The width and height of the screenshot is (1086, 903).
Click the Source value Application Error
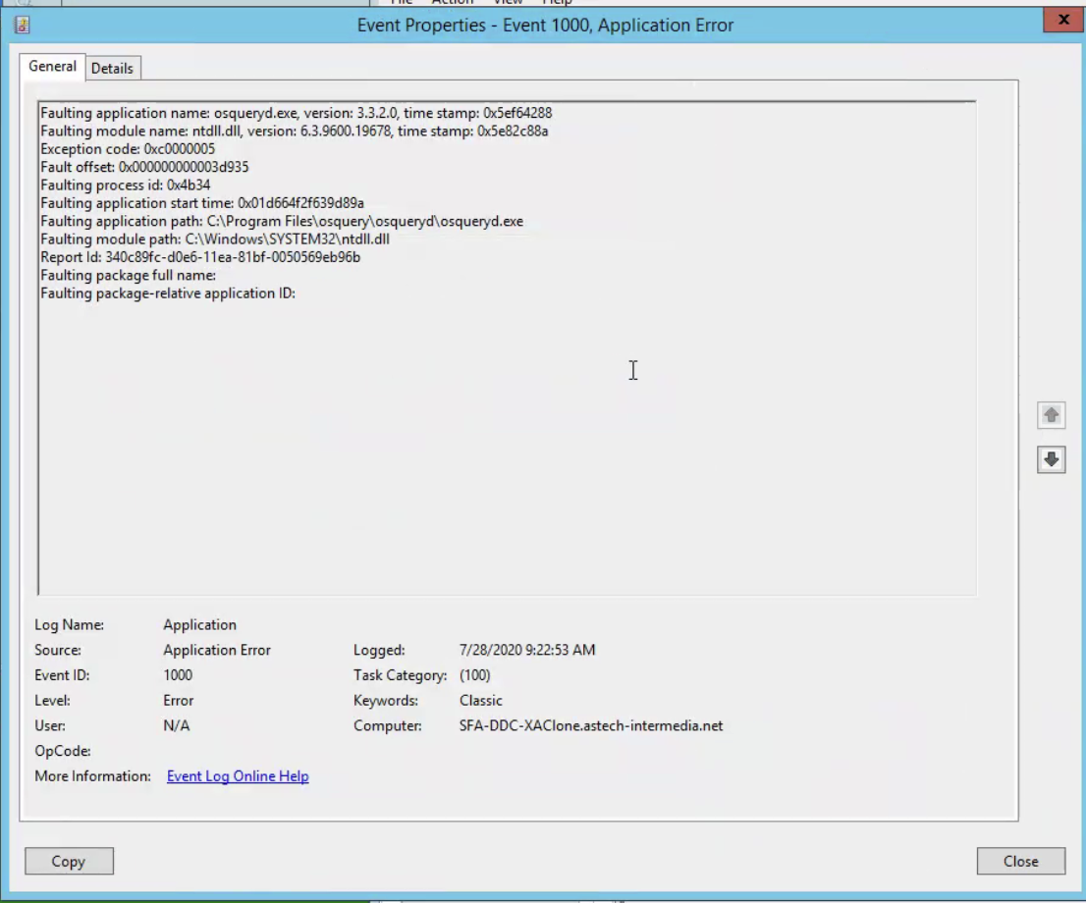217,650
